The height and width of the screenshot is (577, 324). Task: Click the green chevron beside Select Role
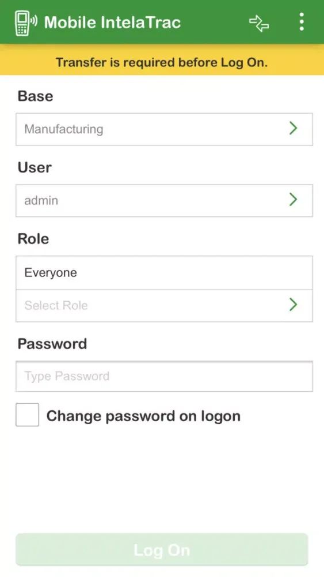pyautogui.click(x=293, y=305)
